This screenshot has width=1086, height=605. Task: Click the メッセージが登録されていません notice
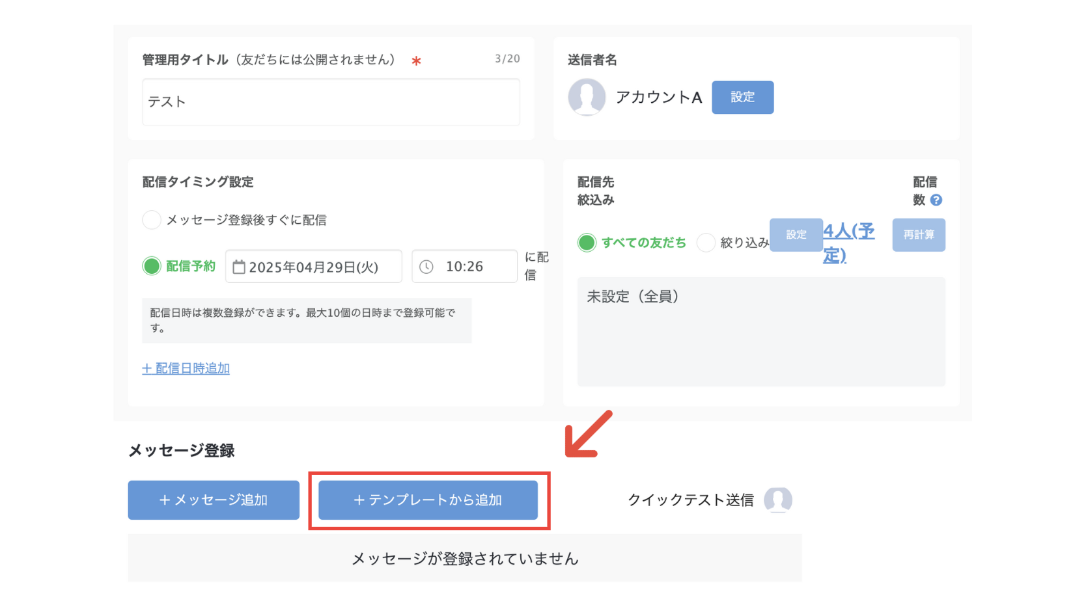465,558
